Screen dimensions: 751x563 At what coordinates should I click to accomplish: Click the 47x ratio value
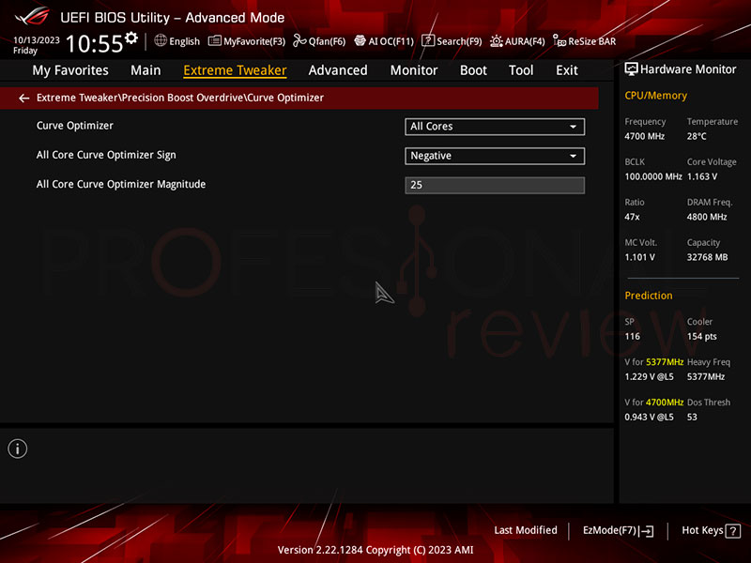(x=632, y=217)
